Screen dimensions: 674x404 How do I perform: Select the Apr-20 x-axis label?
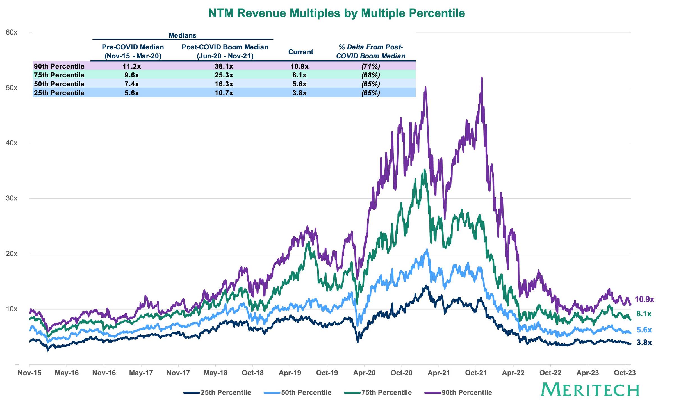tap(364, 373)
